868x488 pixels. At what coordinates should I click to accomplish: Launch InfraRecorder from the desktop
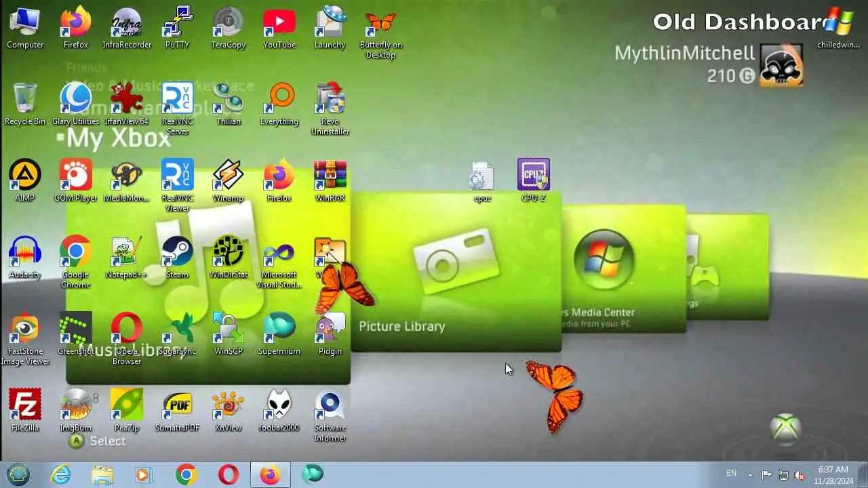(x=127, y=28)
